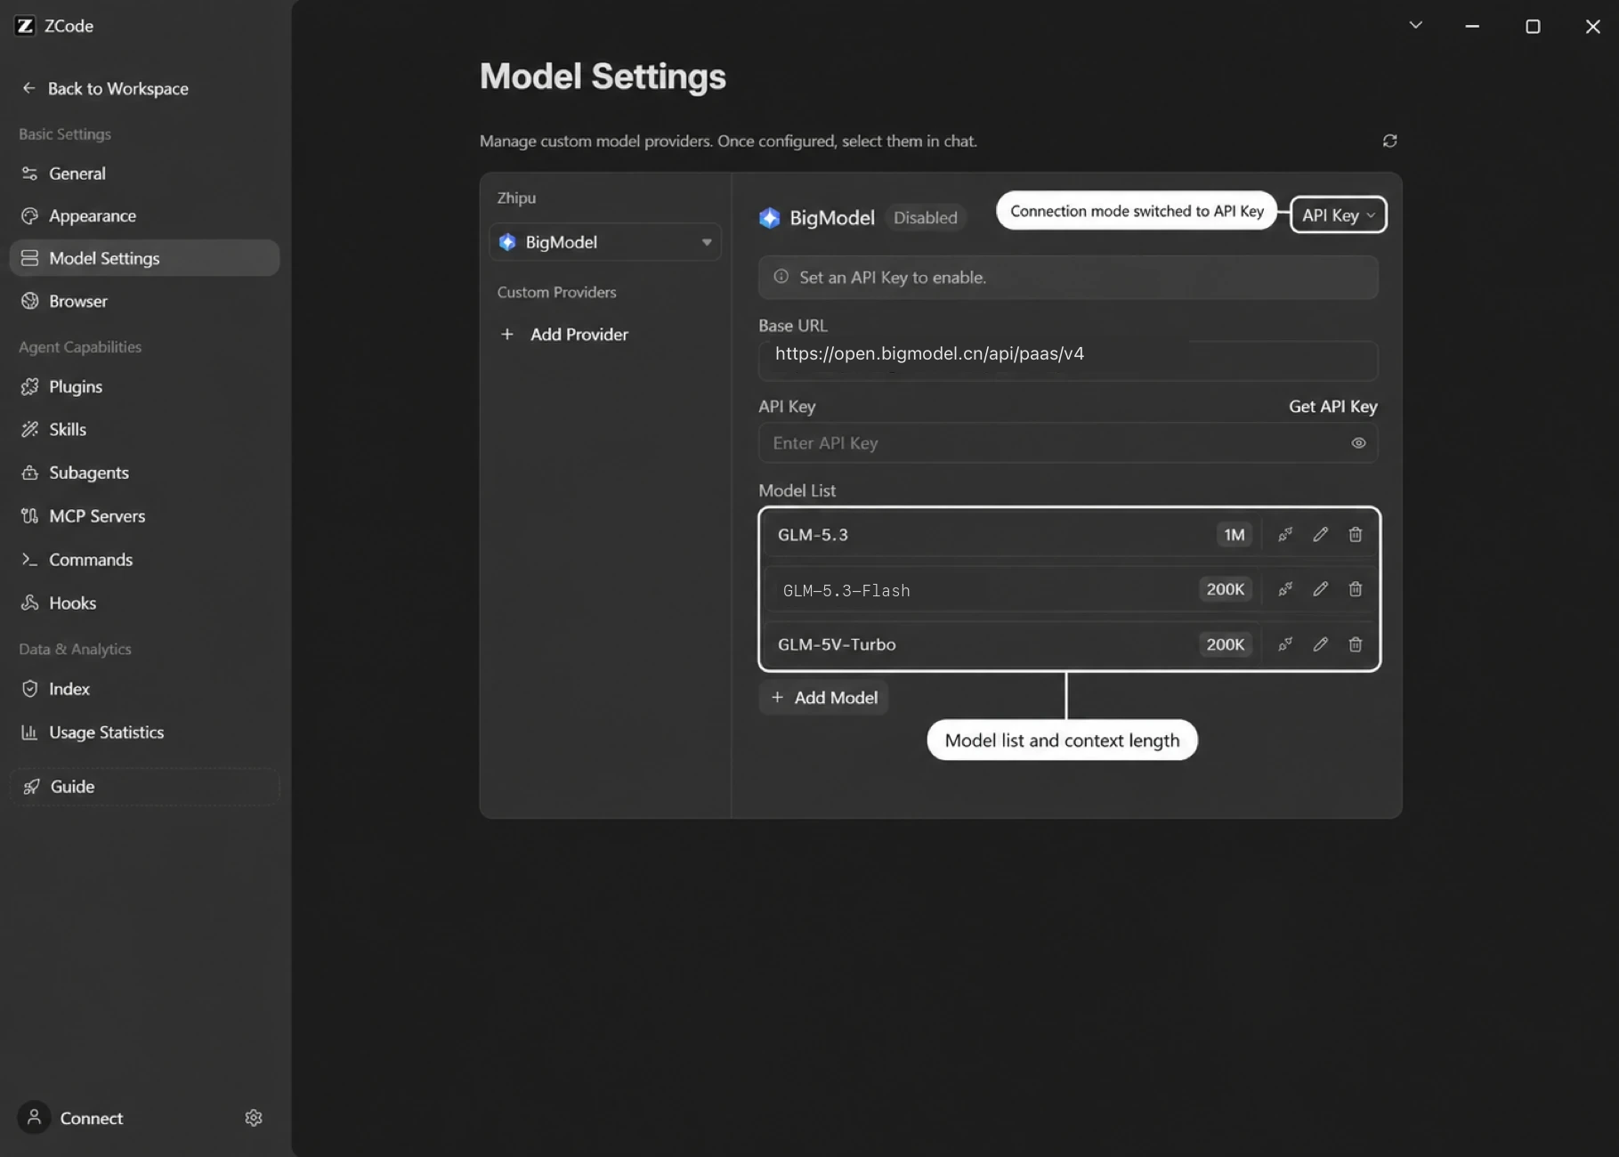This screenshot has width=1619, height=1157.
Task: Click Get API Key link
Action: click(x=1332, y=407)
